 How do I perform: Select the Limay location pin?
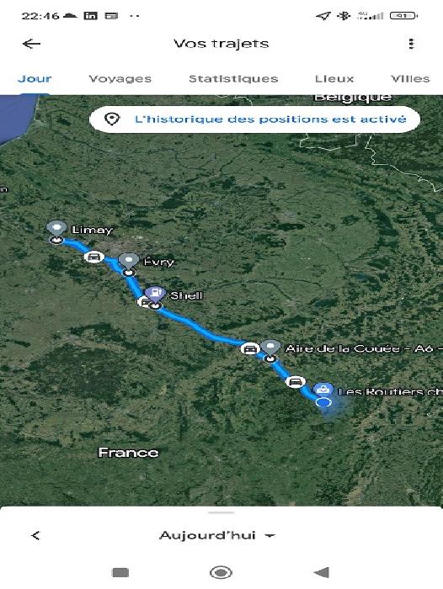coord(56,228)
